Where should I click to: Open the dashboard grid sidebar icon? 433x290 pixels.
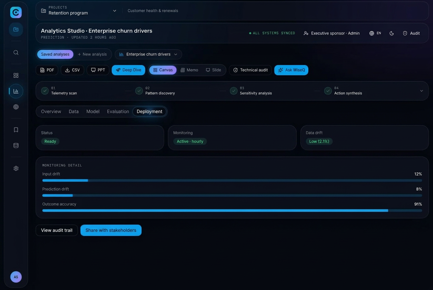16,75
